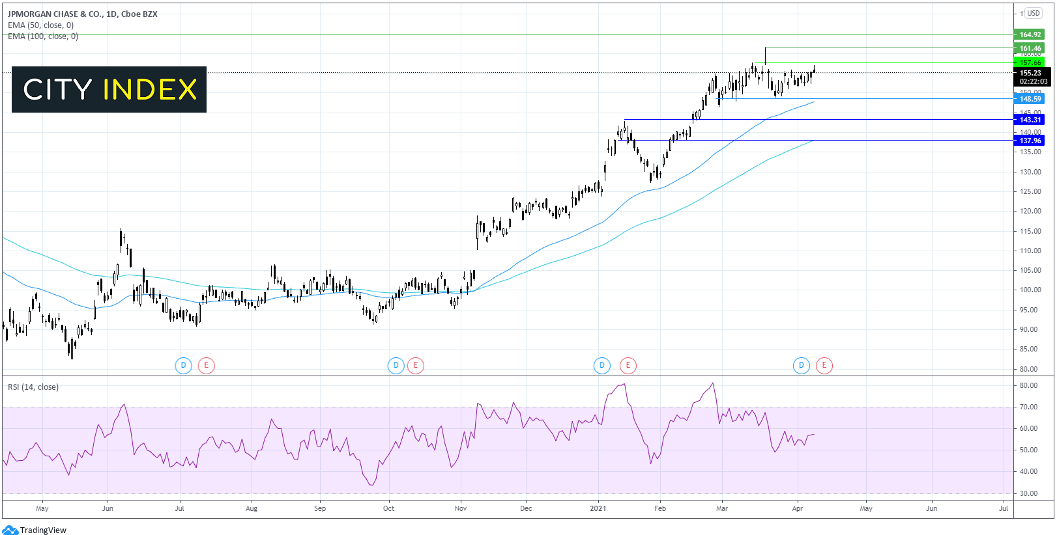This screenshot has width=1057, height=535.
Task: Click the TradingView logo
Action: pyautogui.click(x=35, y=530)
